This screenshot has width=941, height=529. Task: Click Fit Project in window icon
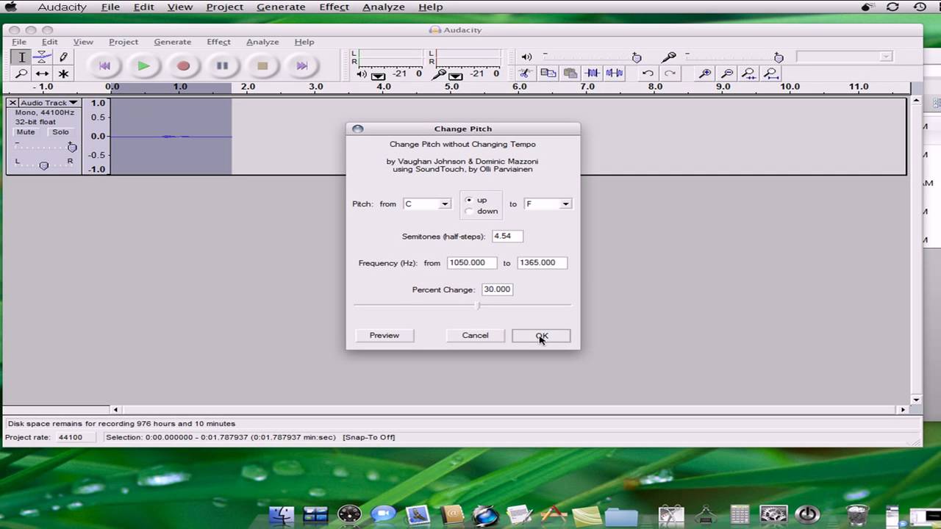click(770, 73)
